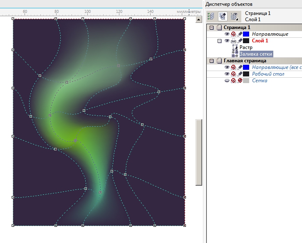Image resolution: width=302 pixels, height=243 pixels.
Task: Click the black color swatch of Слой 1
Action: click(x=246, y=41)
